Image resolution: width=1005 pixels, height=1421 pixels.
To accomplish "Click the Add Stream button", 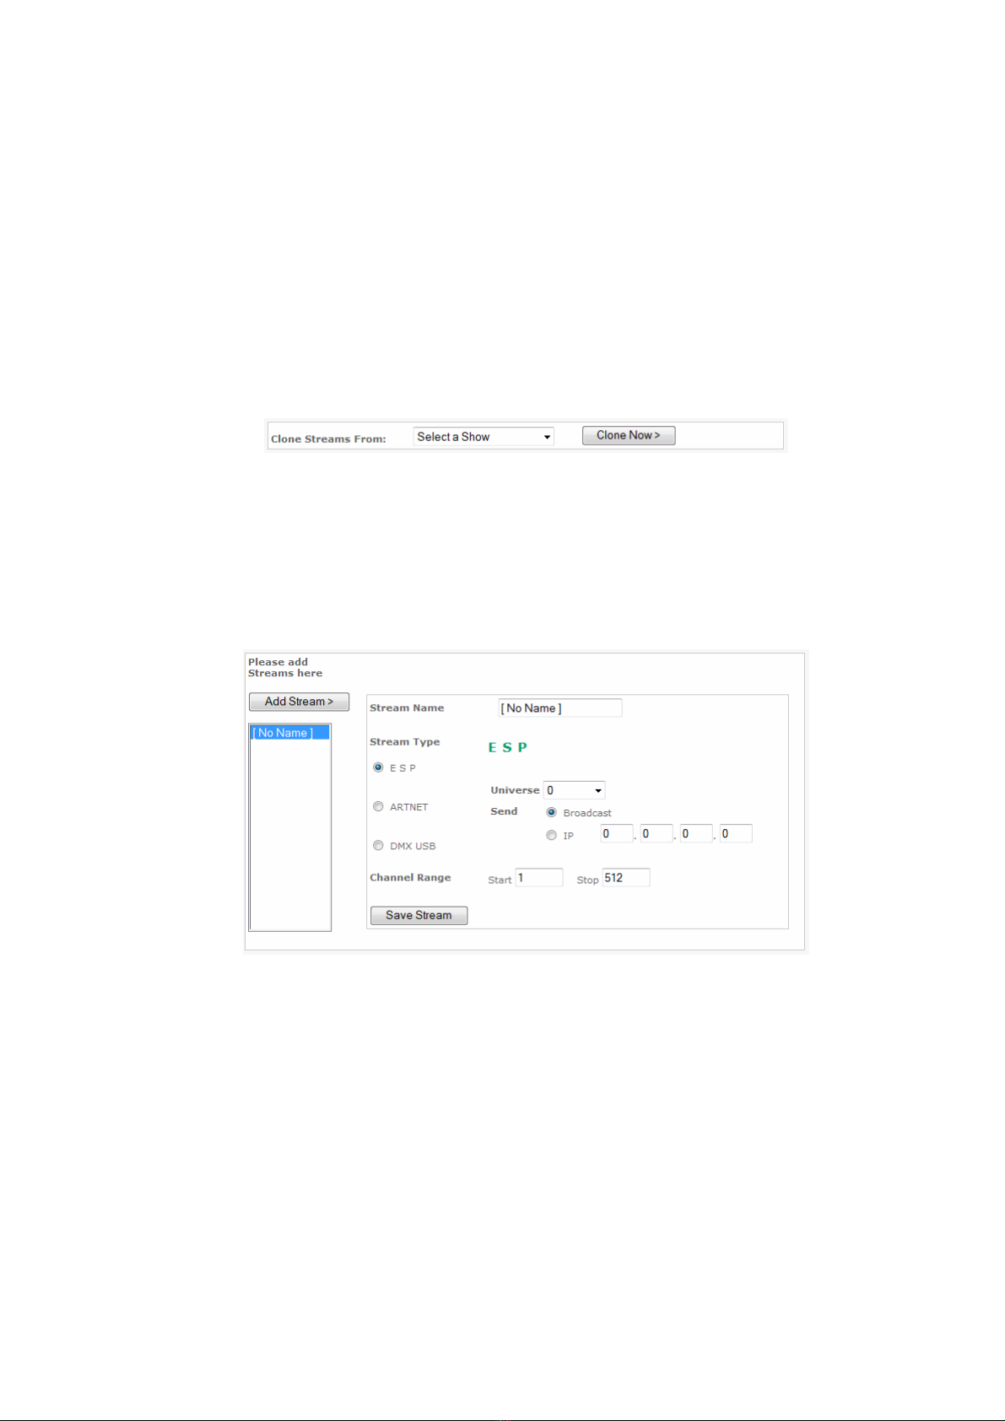I will click(x=299, y=702).
